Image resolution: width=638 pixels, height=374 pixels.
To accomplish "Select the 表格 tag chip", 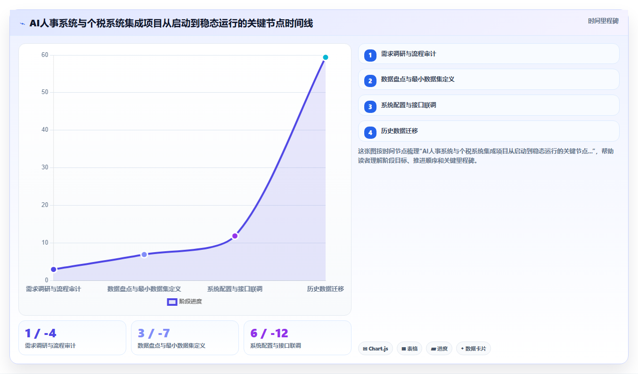I will tap(409, 349).
